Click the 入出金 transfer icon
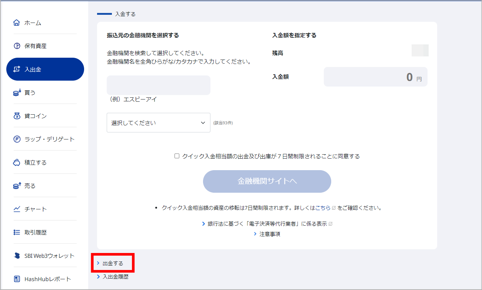This screenshot has height=290, width=482. tap(16, 69)
